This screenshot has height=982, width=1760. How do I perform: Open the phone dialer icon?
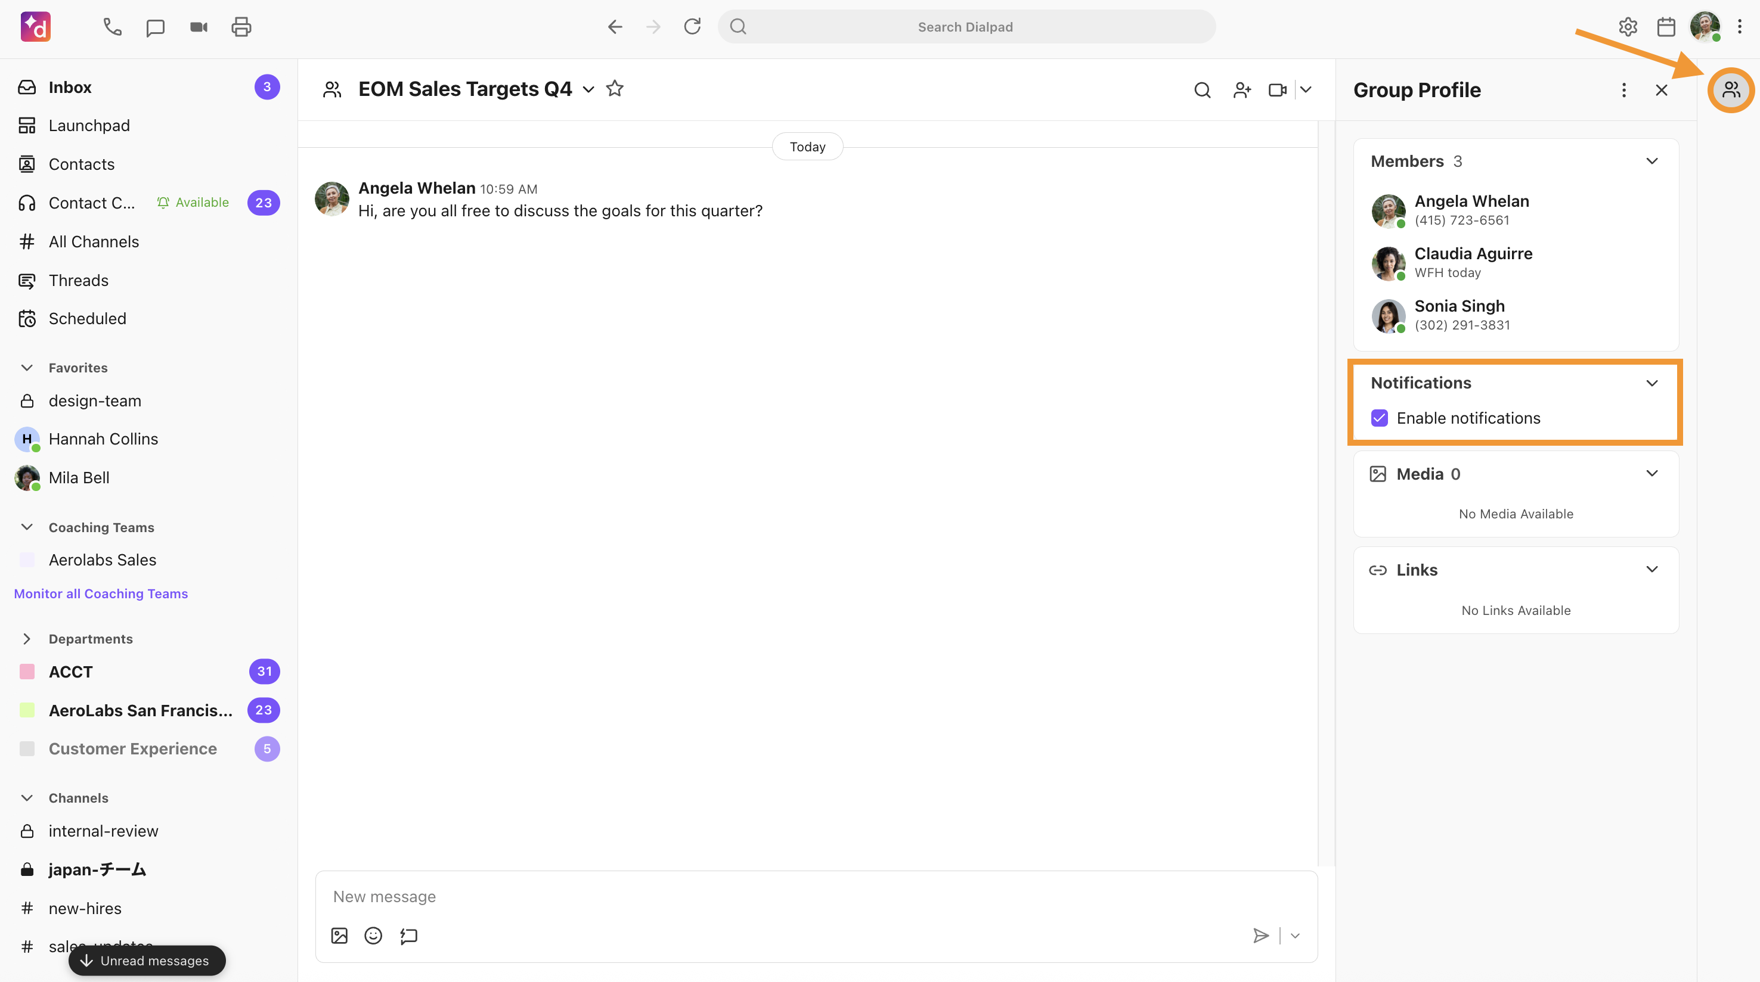(x=112, y=27)
